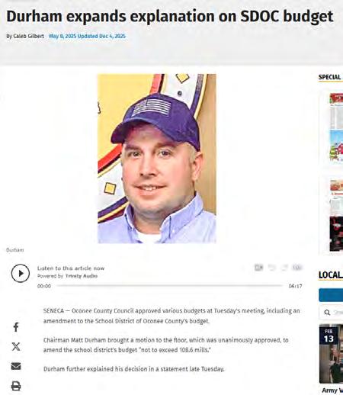This screenshot has height=395, width=343.
Task: Share article on X
Action: click(16, 346)
